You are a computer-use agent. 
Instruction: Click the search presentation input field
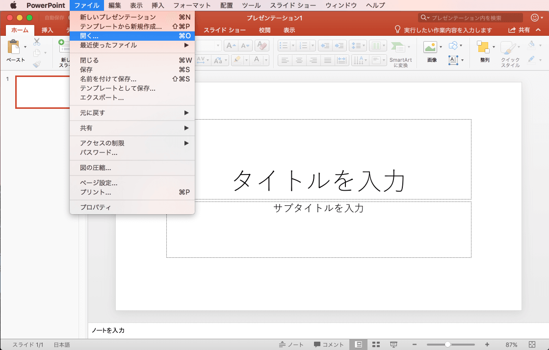coord(471,18)
